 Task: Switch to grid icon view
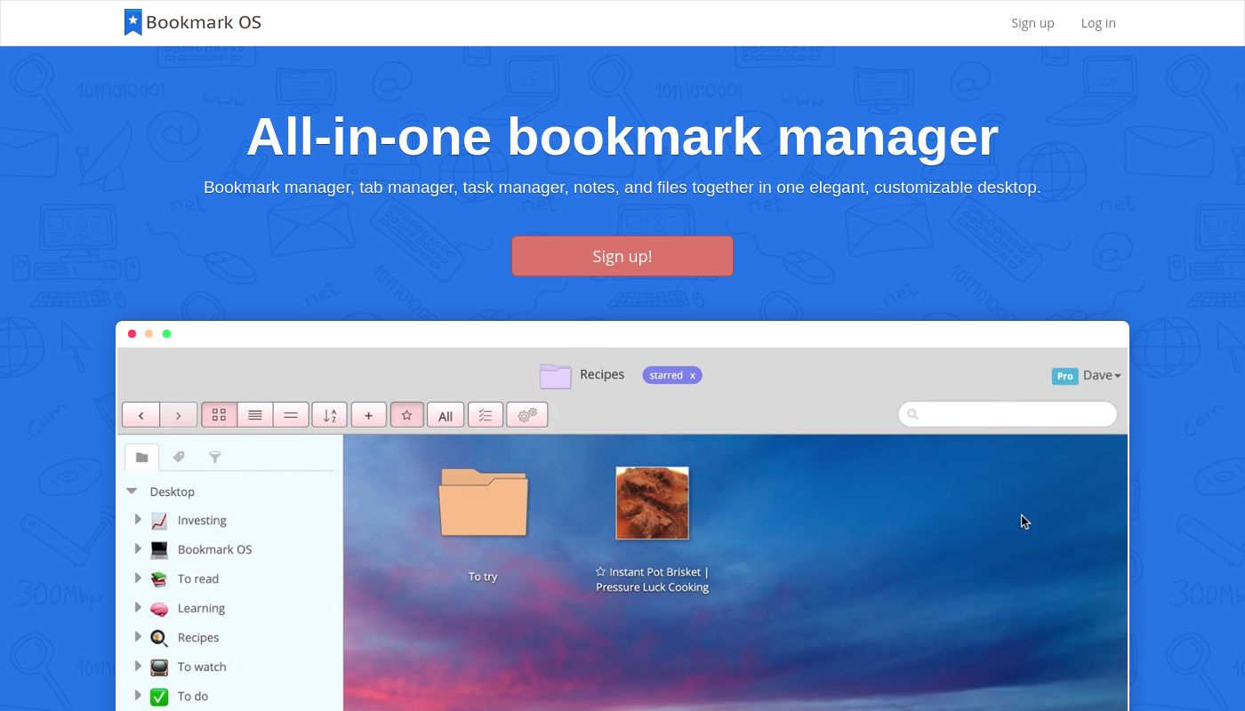pos(219,415)
